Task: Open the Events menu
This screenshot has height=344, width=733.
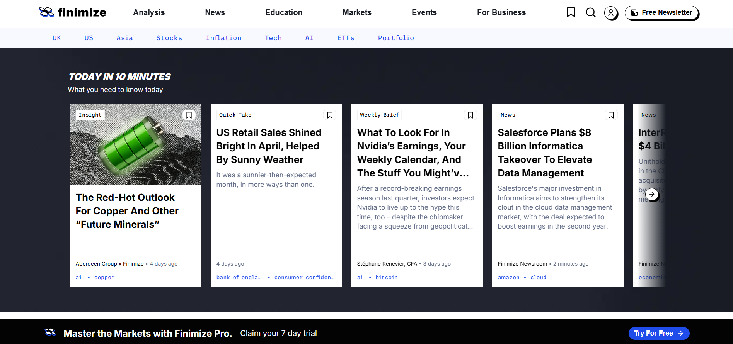Action: pos(424,12)
